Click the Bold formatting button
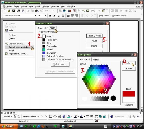The image size is (144, 129). (x=50, y=15)
